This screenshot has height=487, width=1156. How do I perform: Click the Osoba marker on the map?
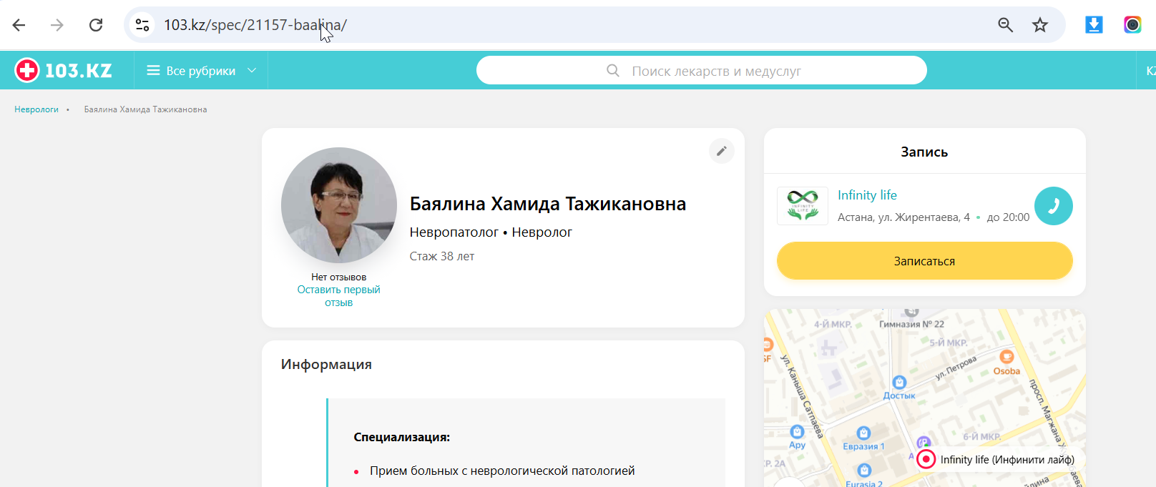tap(1006, 357)
